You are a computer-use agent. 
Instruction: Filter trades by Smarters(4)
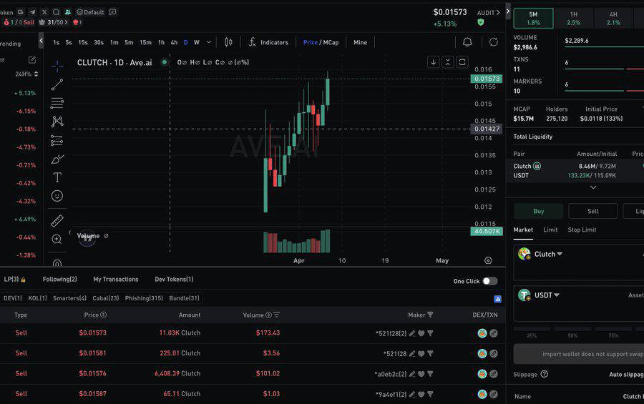coord(70,298)
